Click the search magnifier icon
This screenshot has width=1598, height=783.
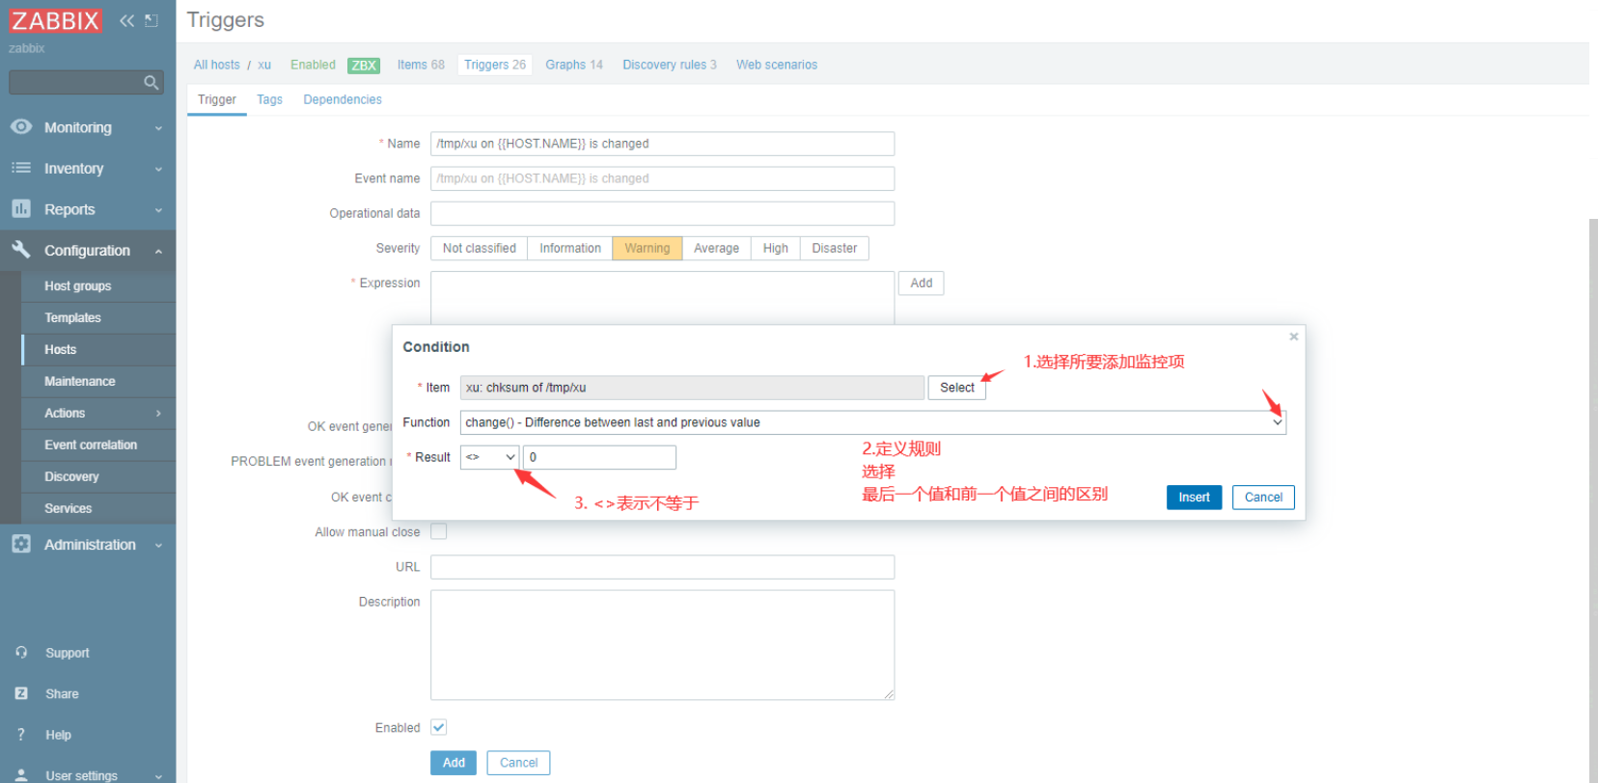click(151, 83)
